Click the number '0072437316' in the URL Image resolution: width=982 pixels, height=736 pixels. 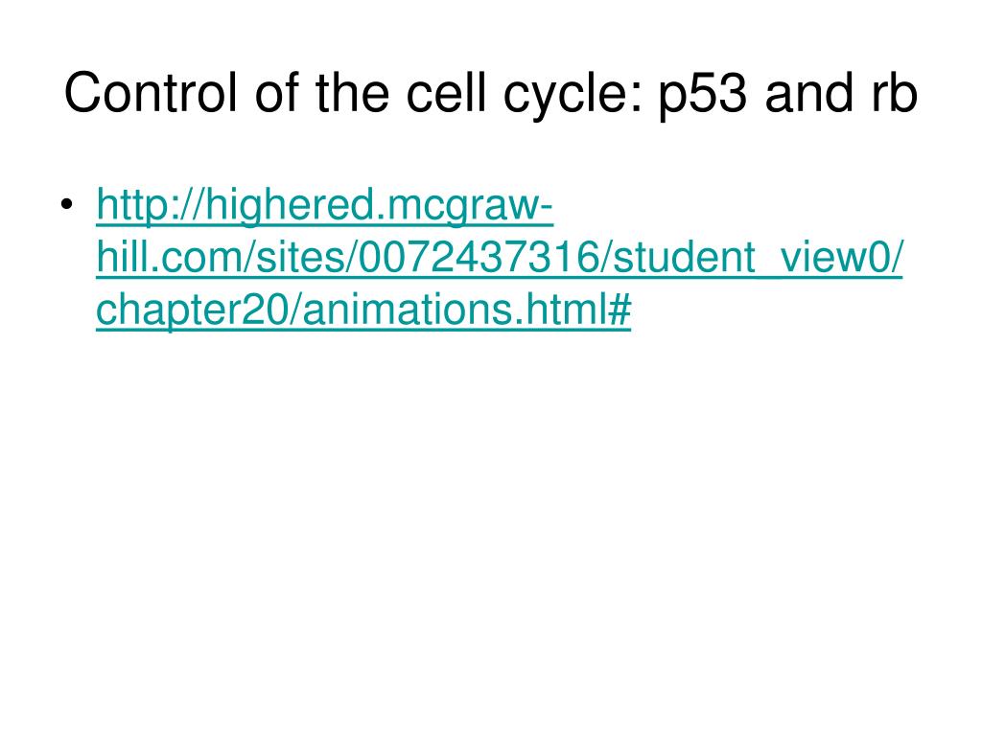coord(479,257)
